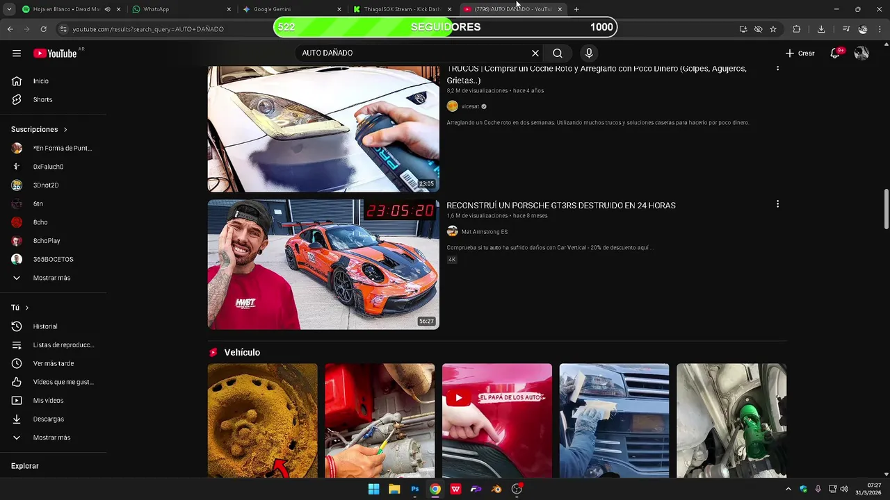Open the rusty wheel hub Short
Screen dimensions: 890x500
click(262, 421)
